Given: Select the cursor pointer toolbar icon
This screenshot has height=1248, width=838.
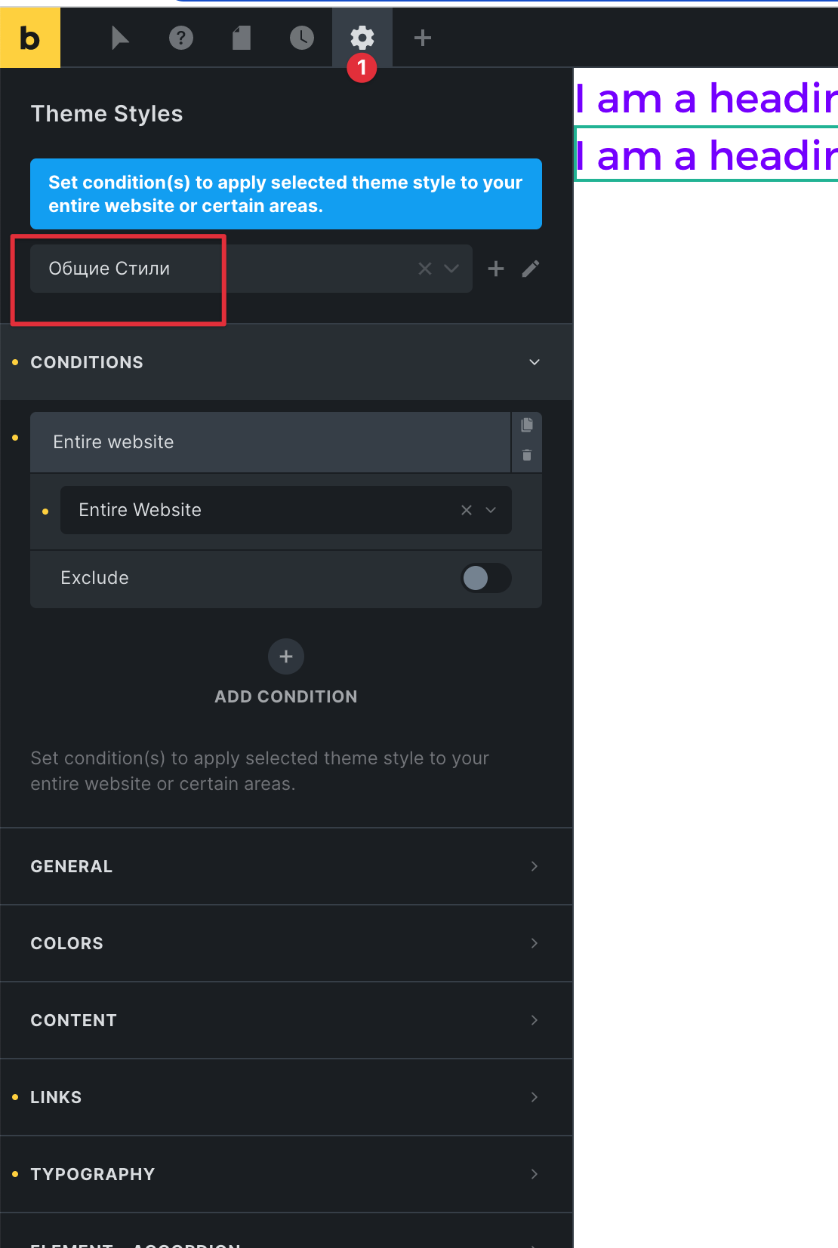Looking at the screenshot, I should (x=120, y=38).
